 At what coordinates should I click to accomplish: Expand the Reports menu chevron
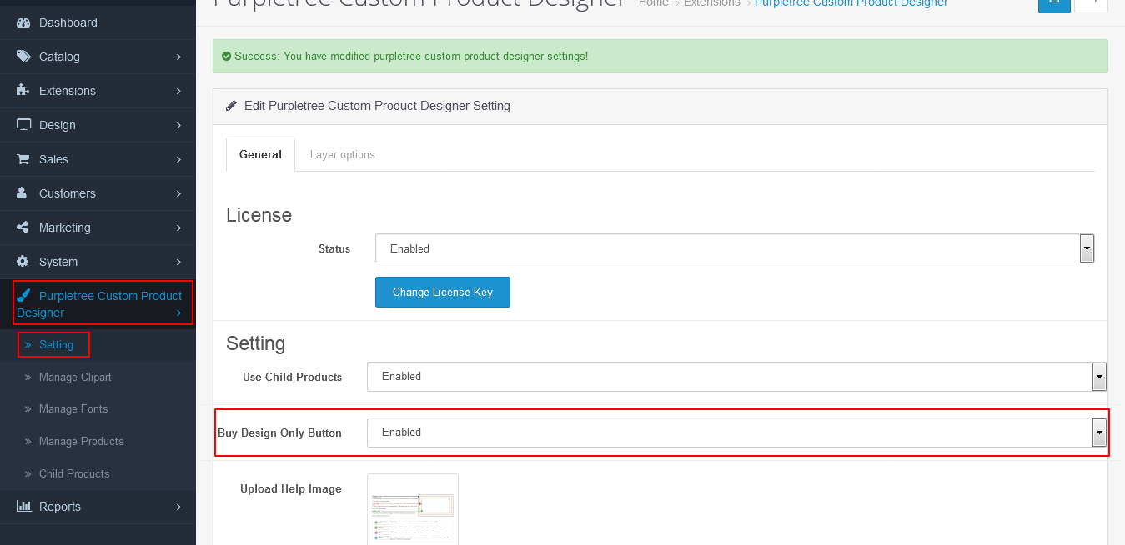(178, 507)
